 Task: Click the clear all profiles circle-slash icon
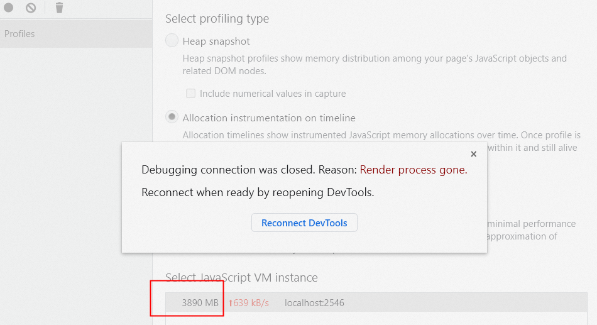(31, 8)
